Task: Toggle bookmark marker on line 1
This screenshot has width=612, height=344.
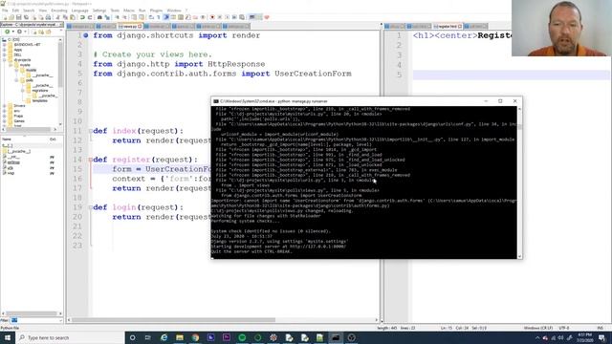Action: point(85,35)
